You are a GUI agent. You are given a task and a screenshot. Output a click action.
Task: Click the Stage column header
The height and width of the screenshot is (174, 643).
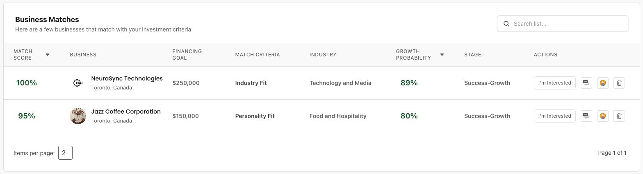[472, 55]
